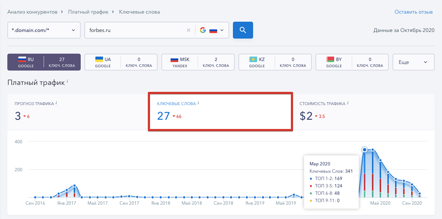
Task: Click the Kazakhstan flag on KZ tab
Action: (x=253, y=59)
